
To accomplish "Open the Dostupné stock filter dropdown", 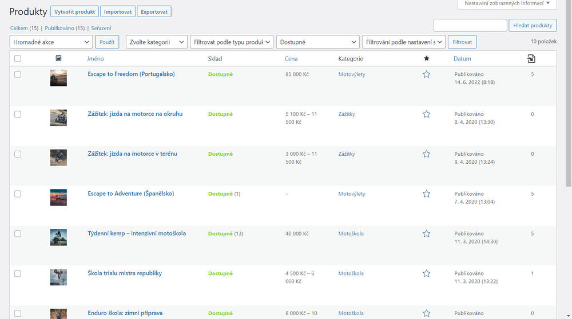I will click(x=317, y=42).
